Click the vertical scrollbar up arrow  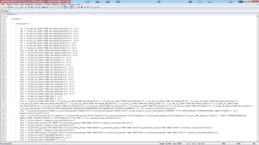[x=257, y=14]
